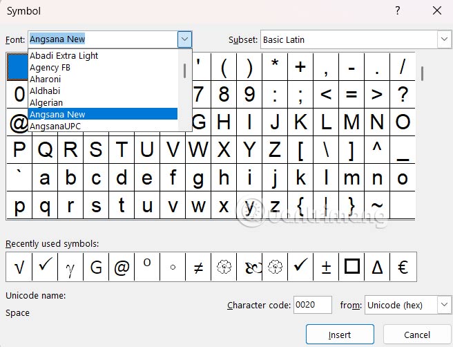Select the first flower rosette recent symbol

pyautogui.click(x=224, y=267)
